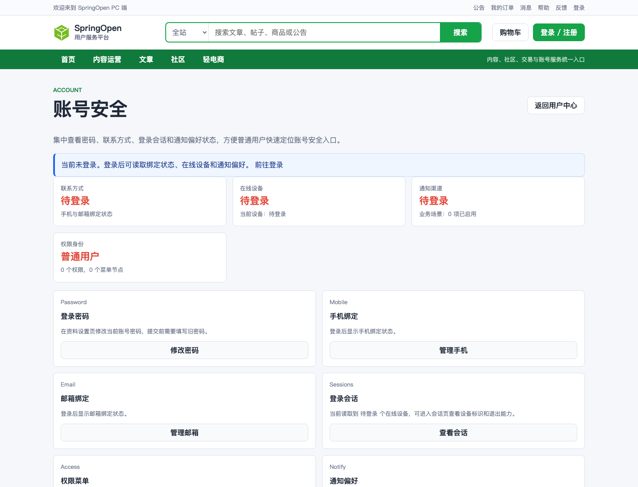
Task: Go to 首页 in the navigation bar
Action: [x=68, y=59]
